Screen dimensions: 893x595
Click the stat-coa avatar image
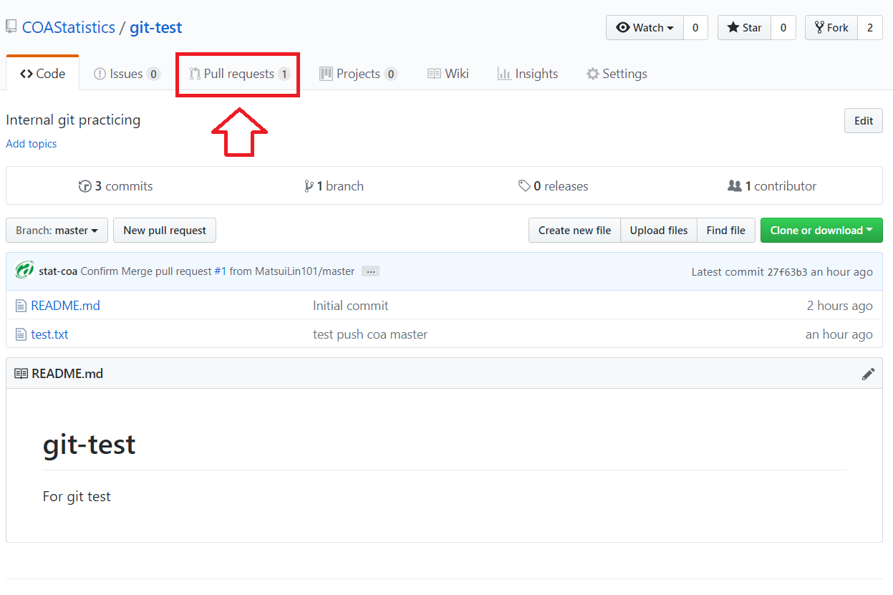click(24, 271)
